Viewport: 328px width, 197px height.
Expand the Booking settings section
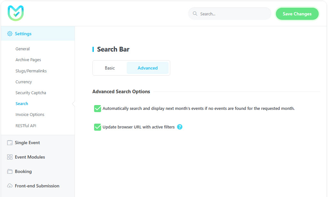pos(23,172)
